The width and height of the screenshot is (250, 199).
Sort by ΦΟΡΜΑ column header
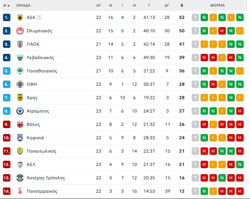point(217,6)
